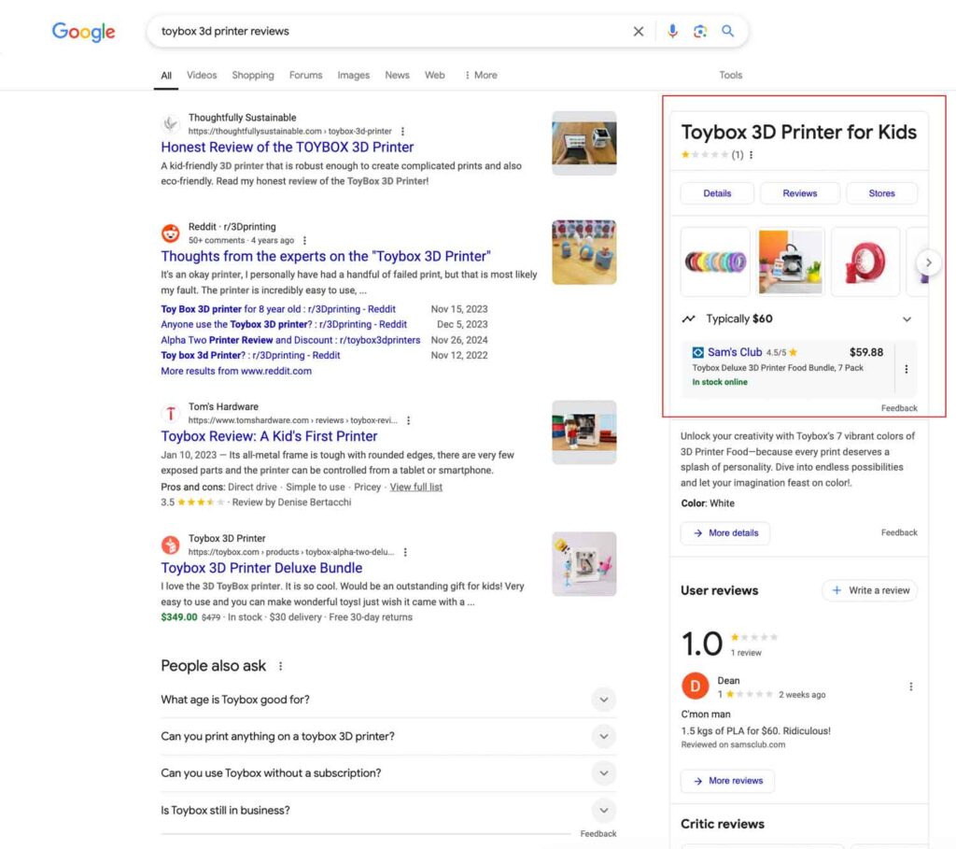Open 'Toy box 3d Printer?' Reddit thread
This screenshot has width=956, height=849.
pos(250,356)
